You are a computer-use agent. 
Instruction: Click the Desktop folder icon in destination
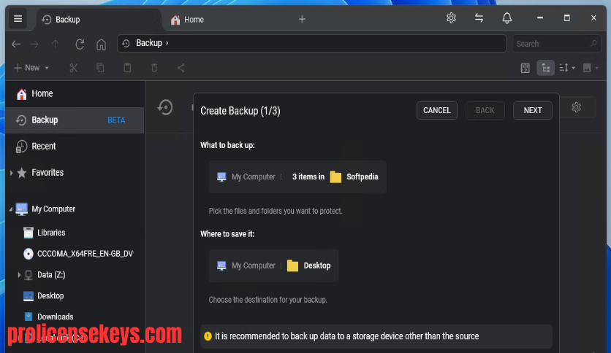[x=292, y=266]
